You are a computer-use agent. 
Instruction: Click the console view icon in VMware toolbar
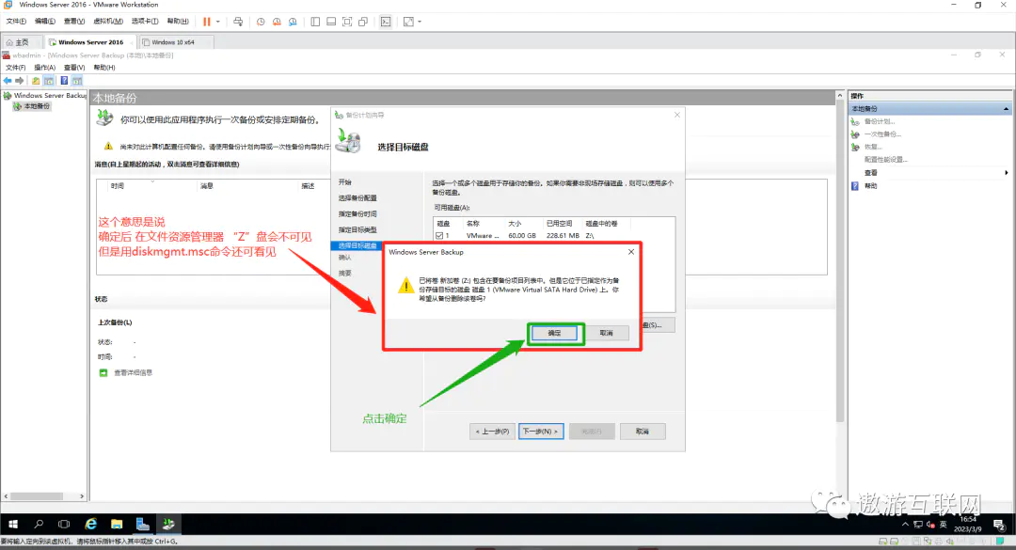pos(386,22)
